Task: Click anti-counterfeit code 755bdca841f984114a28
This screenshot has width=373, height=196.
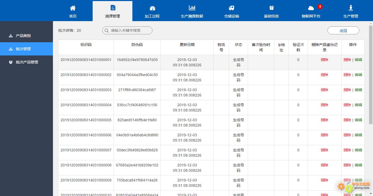Action: [137, 180]
